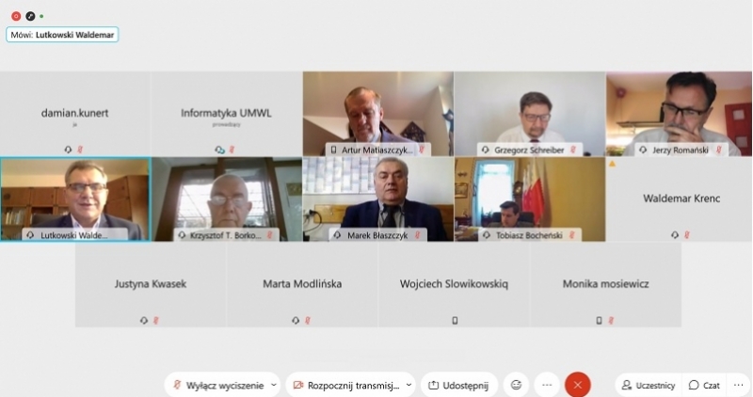Click the black icon beside the recording indicator
753x397 pixels.
pos(30,16)
